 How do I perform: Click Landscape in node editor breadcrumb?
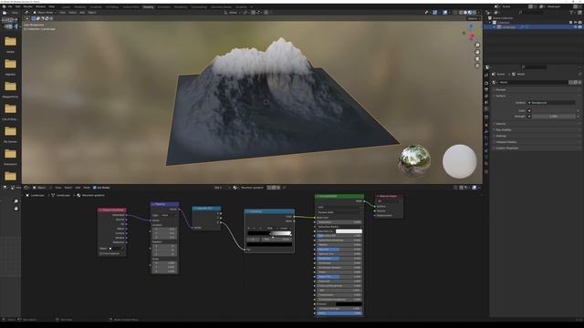[x=37, y=195]
